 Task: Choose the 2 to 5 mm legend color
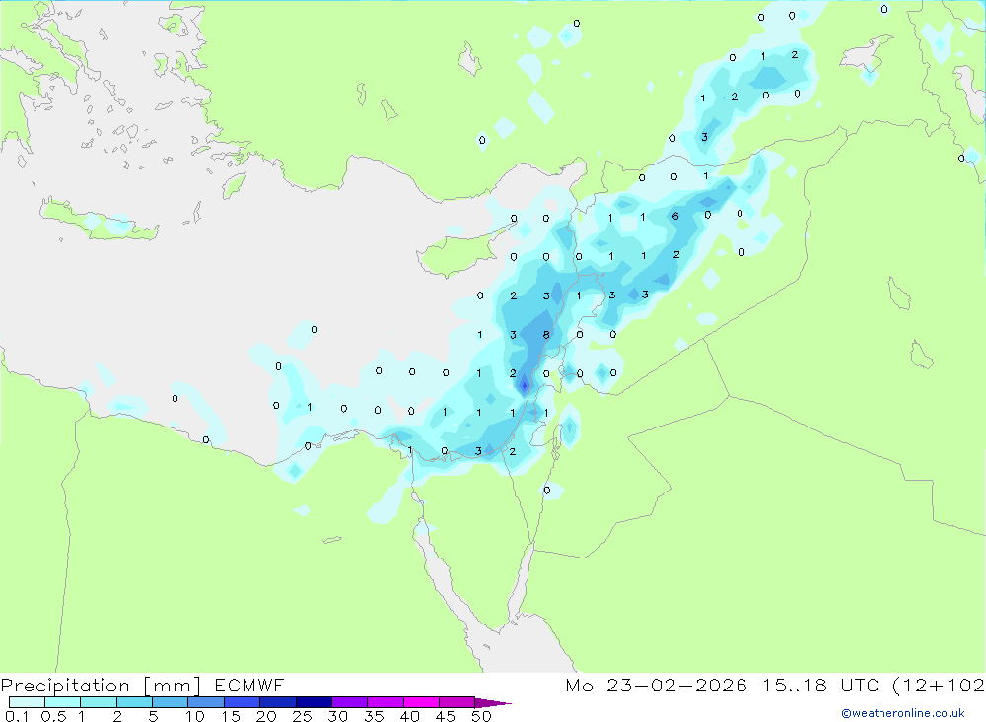tap(134, 702)
